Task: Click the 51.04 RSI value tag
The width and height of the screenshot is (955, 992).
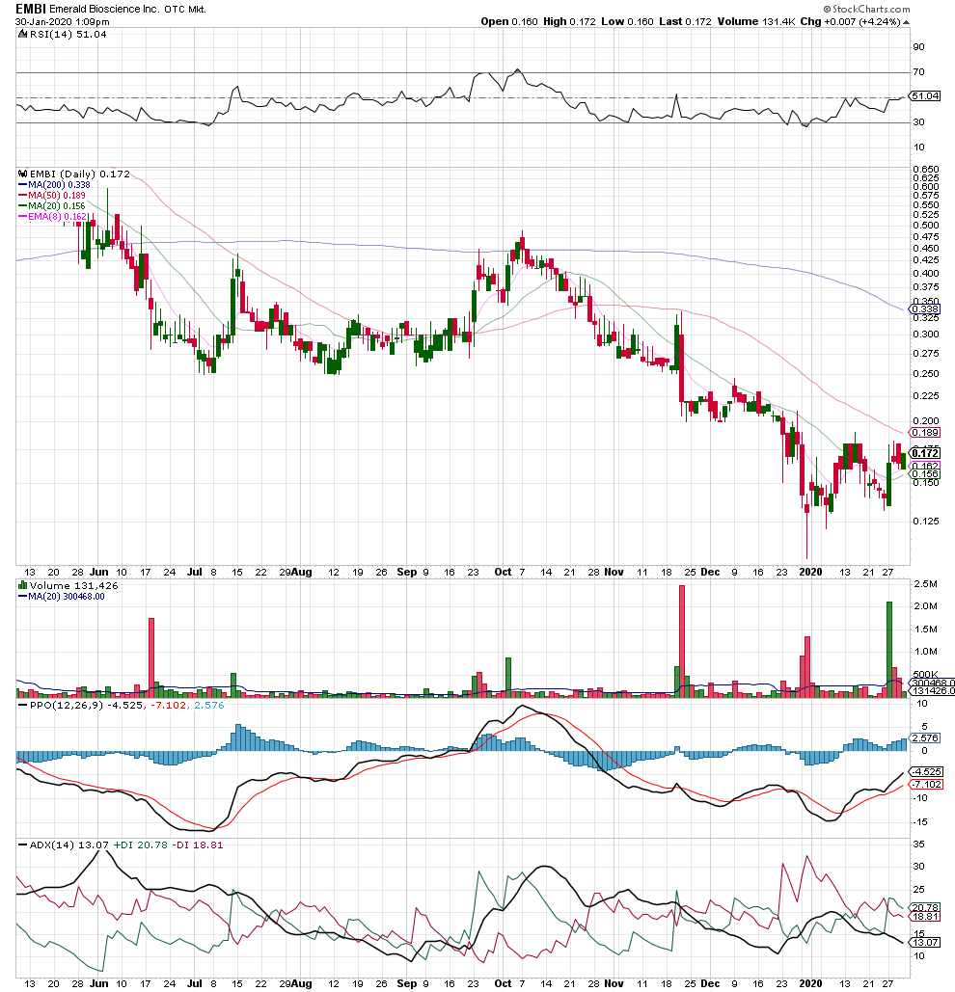Action: pos(925,96)
